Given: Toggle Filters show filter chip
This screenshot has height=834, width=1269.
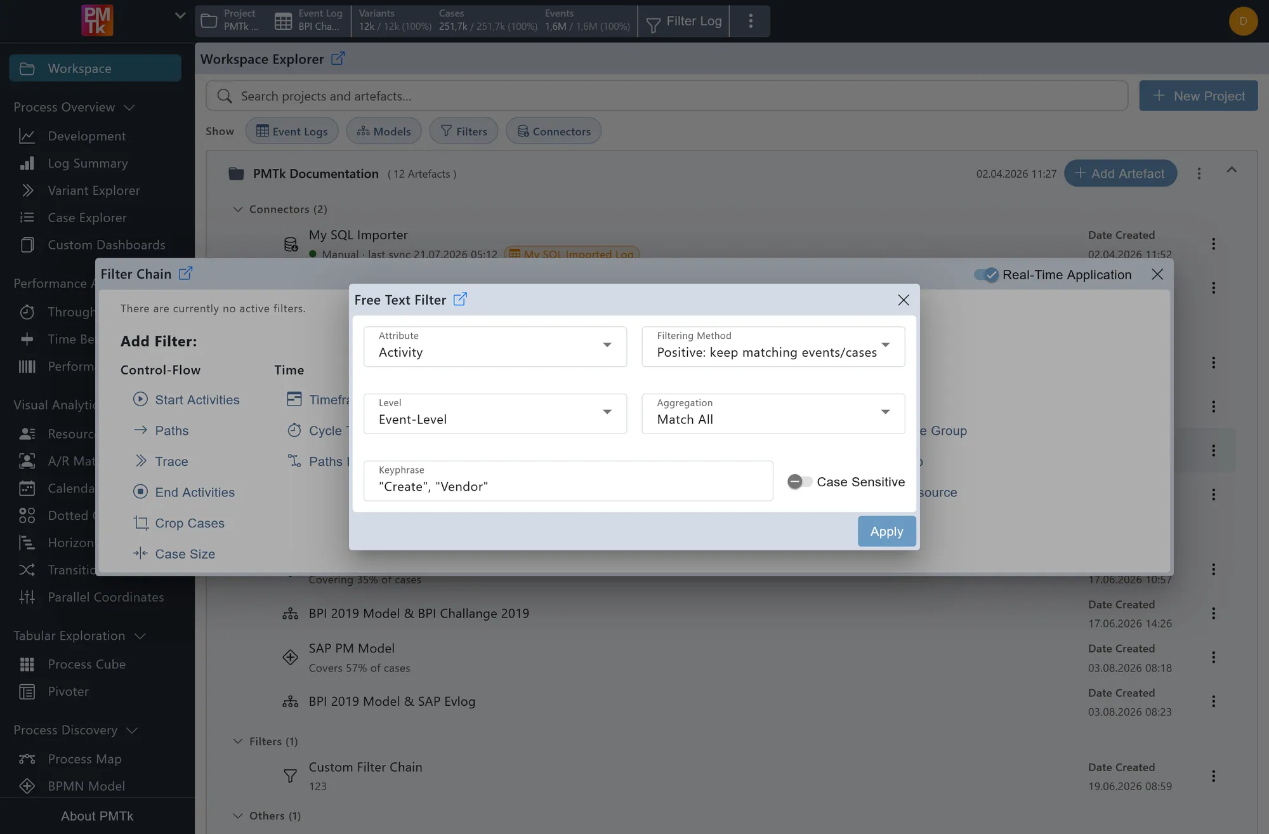Looking at the screenshot, I should pos(464,131).
